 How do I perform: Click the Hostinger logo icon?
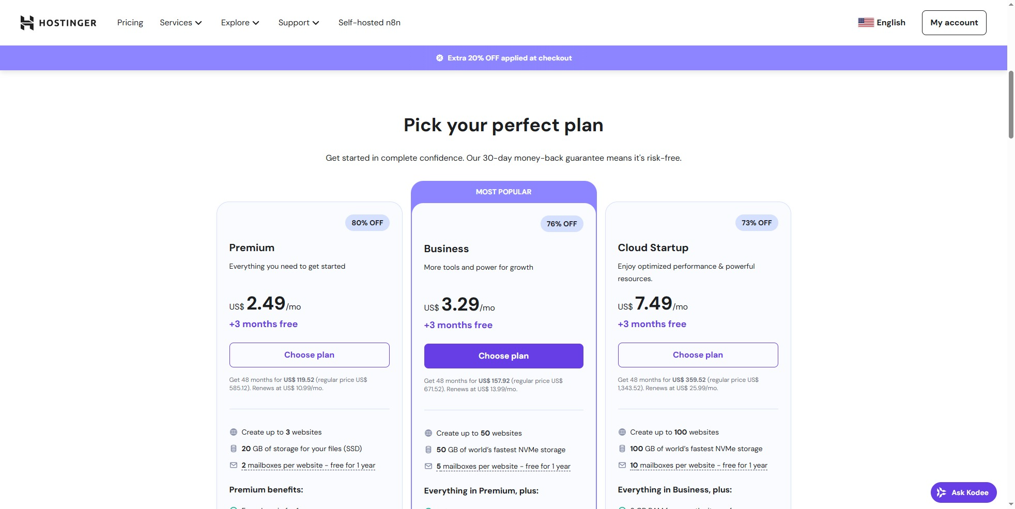coord(27,23)
